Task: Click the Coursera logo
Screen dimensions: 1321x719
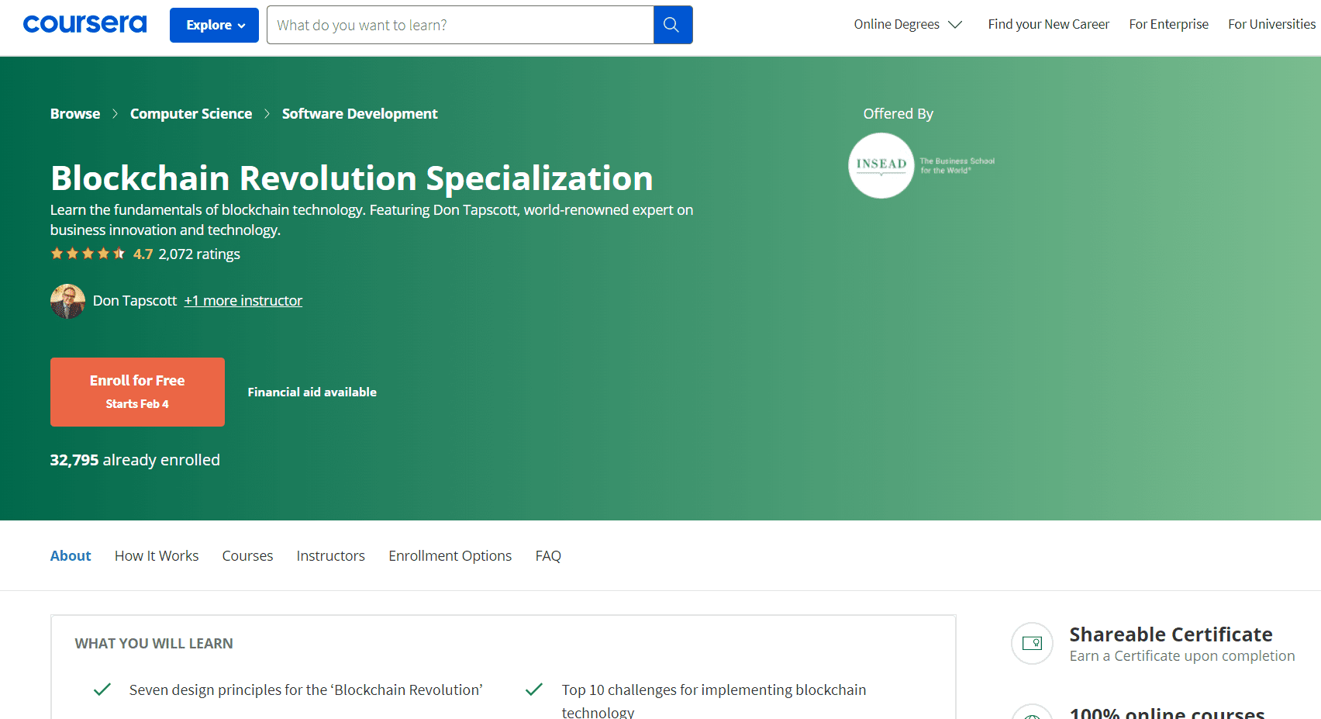Action: click(85, 24)
